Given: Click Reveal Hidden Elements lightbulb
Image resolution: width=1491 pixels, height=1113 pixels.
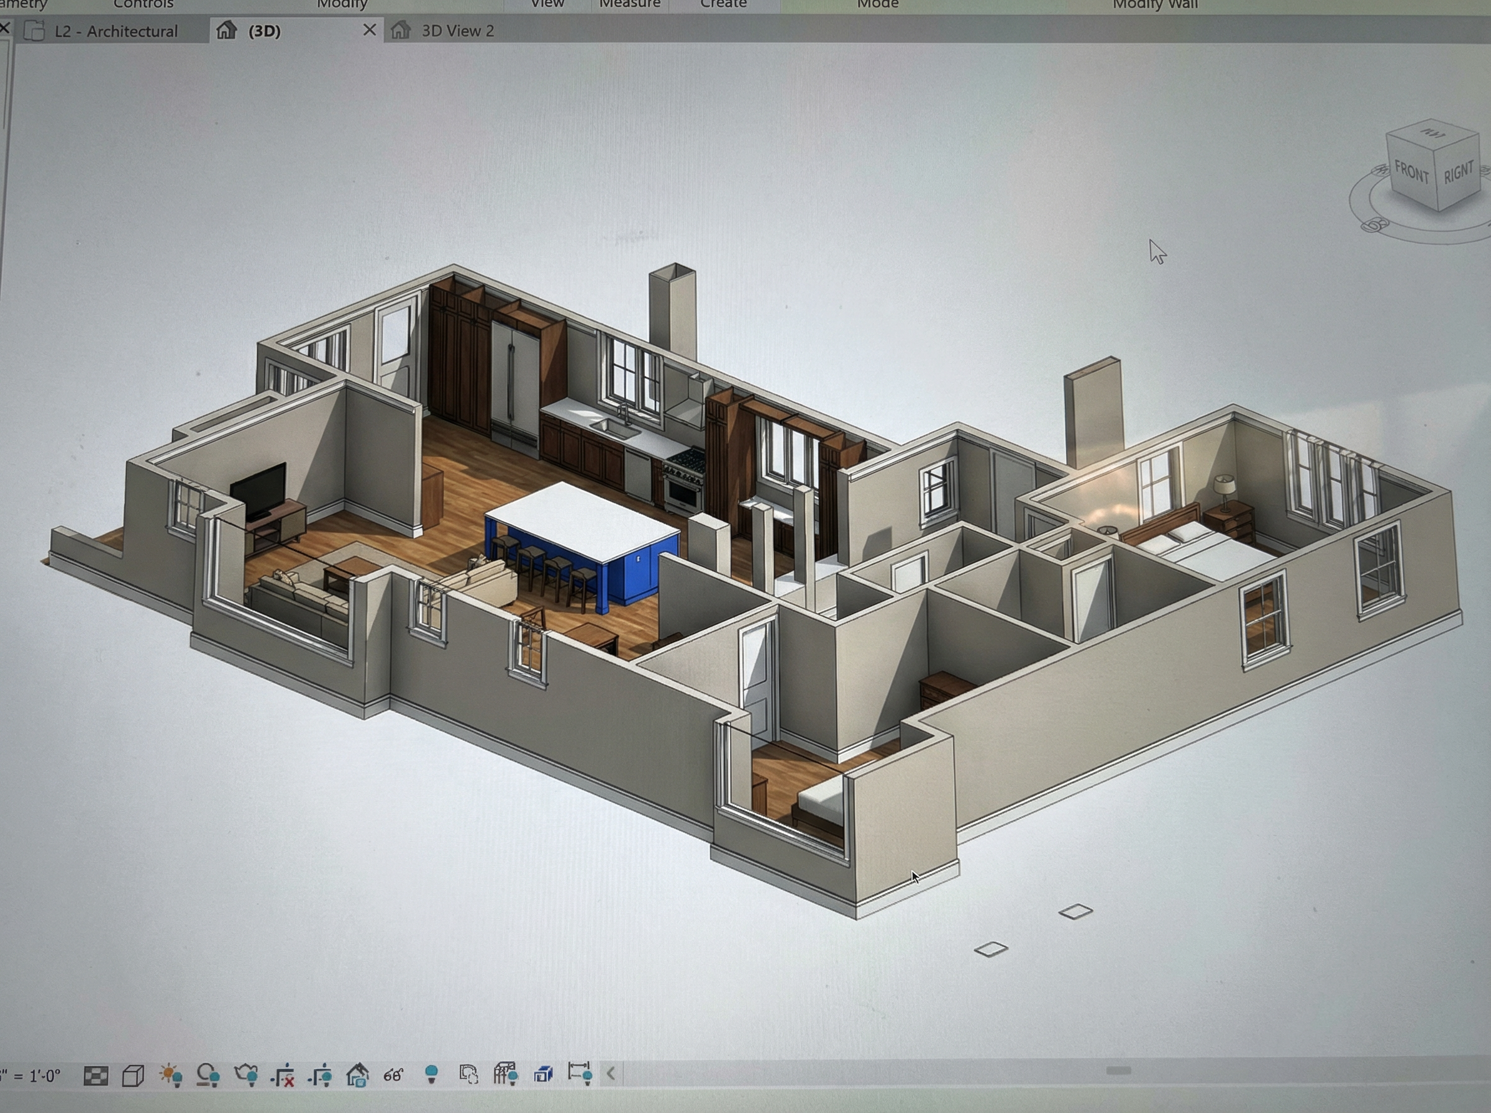Looking at the screenshot, I should 431,1073.
